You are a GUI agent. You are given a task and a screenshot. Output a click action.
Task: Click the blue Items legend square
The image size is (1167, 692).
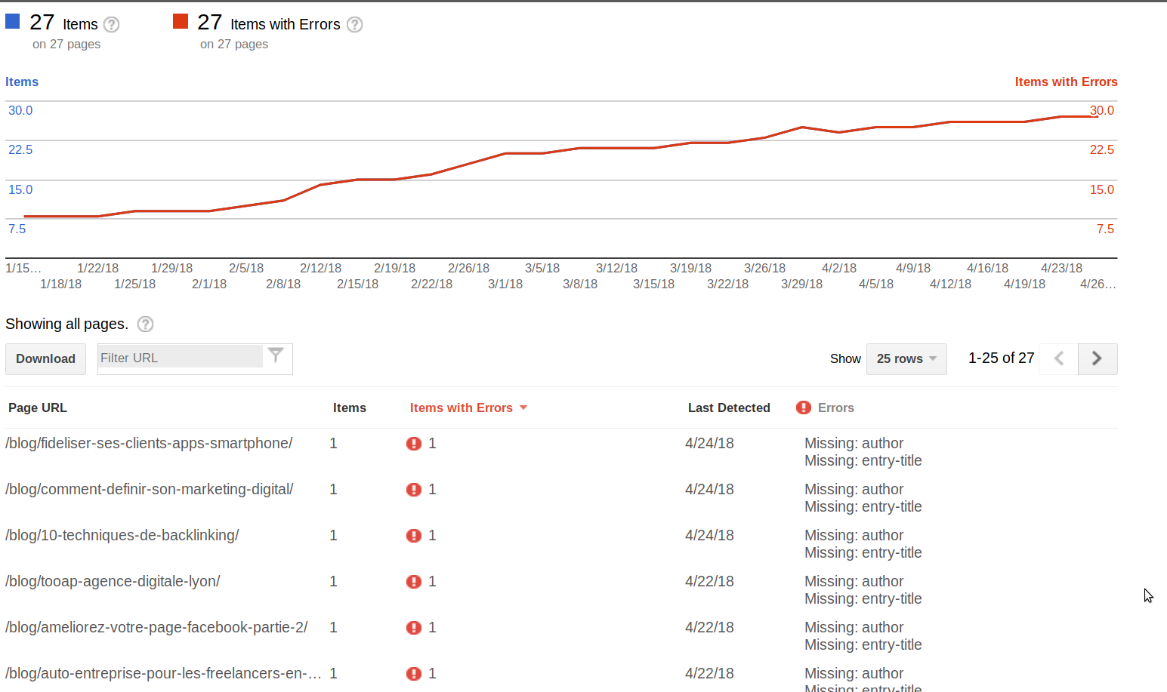12,20
